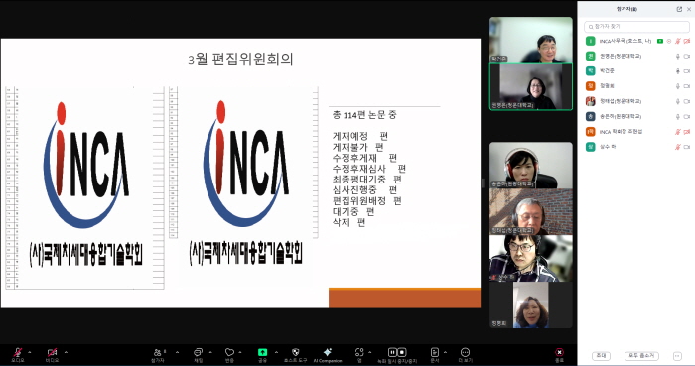The width and height of the screenshot is (695, 366).
Task: Click the 모두 음소거 mute all button
Action: pos(641,356)
